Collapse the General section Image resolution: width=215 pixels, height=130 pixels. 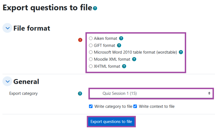click(8, 82)
